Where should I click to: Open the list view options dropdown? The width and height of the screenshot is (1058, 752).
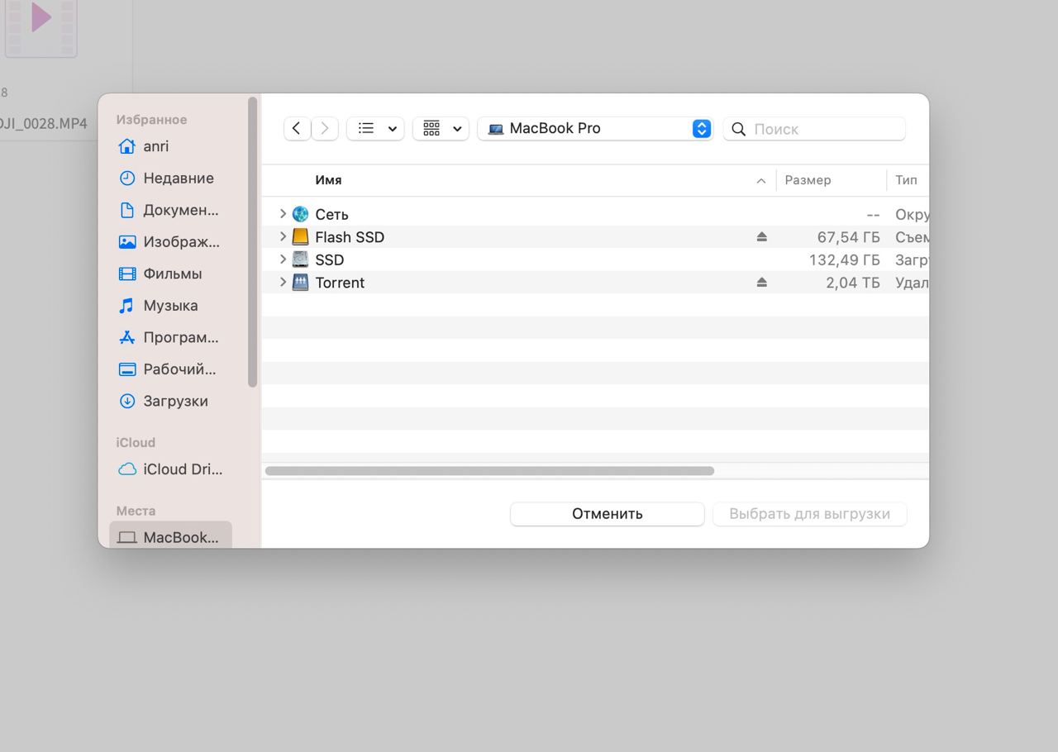coord(375,128)
